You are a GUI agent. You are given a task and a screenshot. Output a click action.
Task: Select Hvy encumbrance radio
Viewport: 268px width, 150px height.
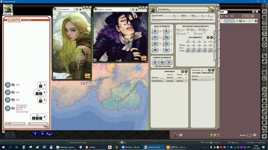205,40
